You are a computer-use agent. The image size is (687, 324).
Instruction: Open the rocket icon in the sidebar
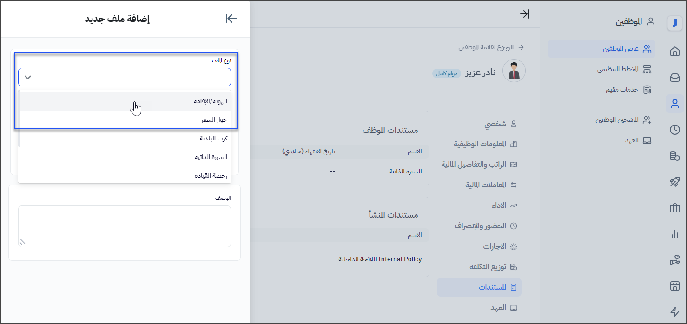pyautogui.click(x=674, y=182)
